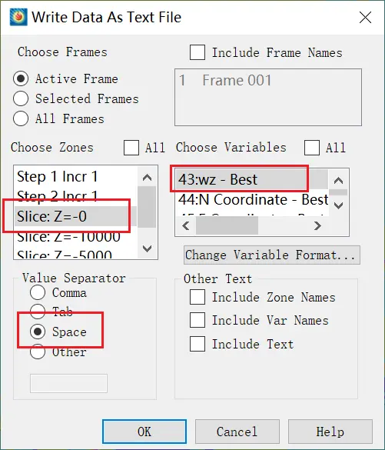Screen dimensions: 385x450
Task: Open Change Variable Format dialog
Action: pos(272,255)
